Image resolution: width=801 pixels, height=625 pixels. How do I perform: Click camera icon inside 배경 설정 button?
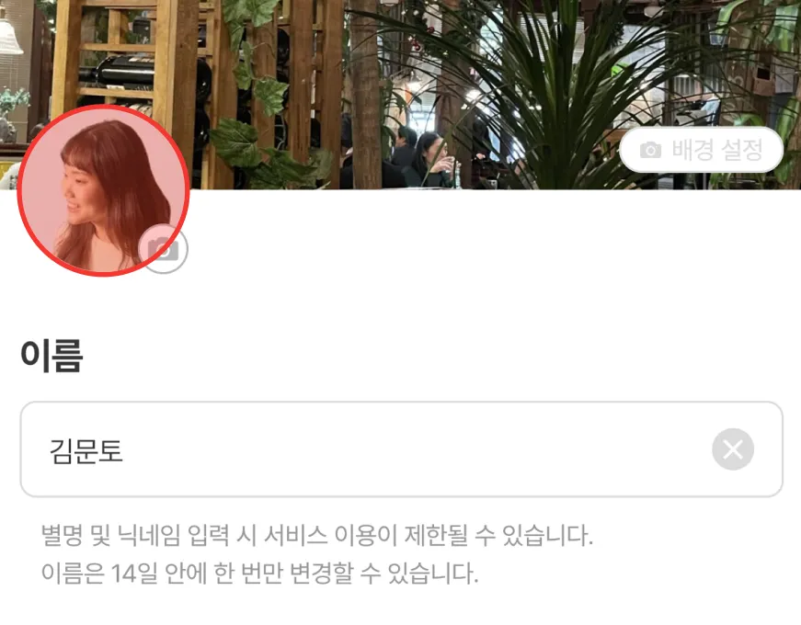click(650, 150)
